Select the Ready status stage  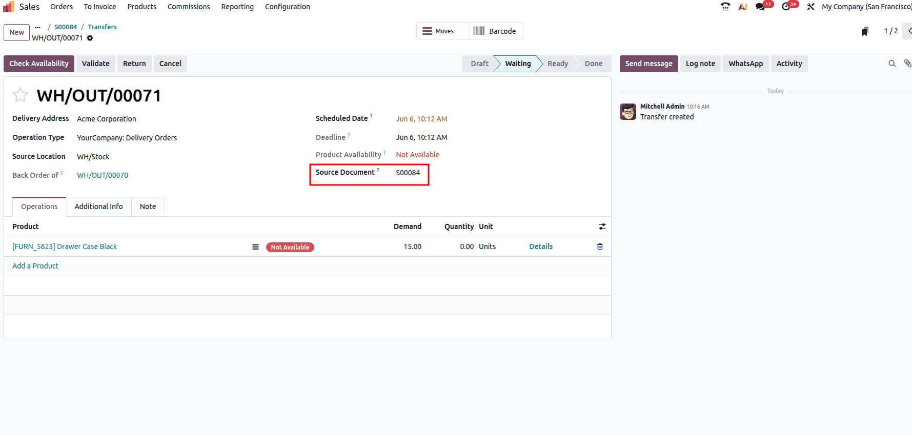pyautogui.click(x=558, y=64)
